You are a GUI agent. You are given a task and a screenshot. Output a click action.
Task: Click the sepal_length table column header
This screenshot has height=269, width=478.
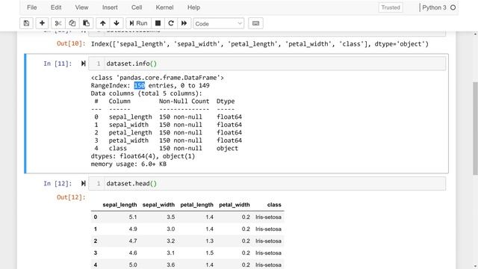[x=119, y=205]
